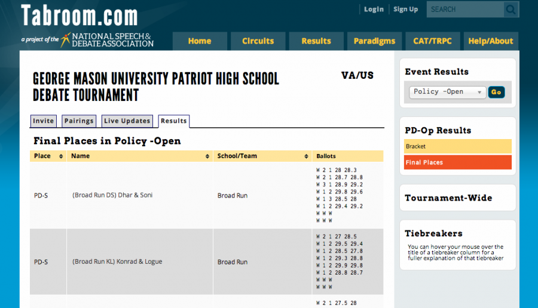Open the Final Places results link
This screenshot has height=308, width=538.
458,162
